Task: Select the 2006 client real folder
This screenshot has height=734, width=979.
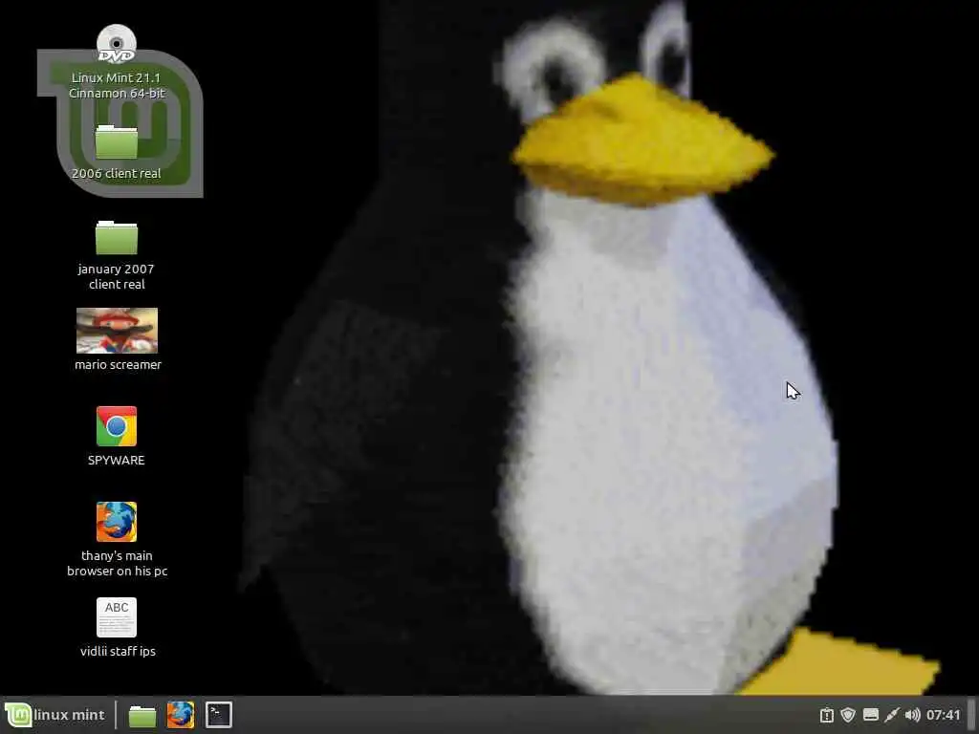Action: coord(116,142)
